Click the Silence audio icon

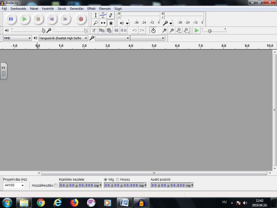coord(123,30)
